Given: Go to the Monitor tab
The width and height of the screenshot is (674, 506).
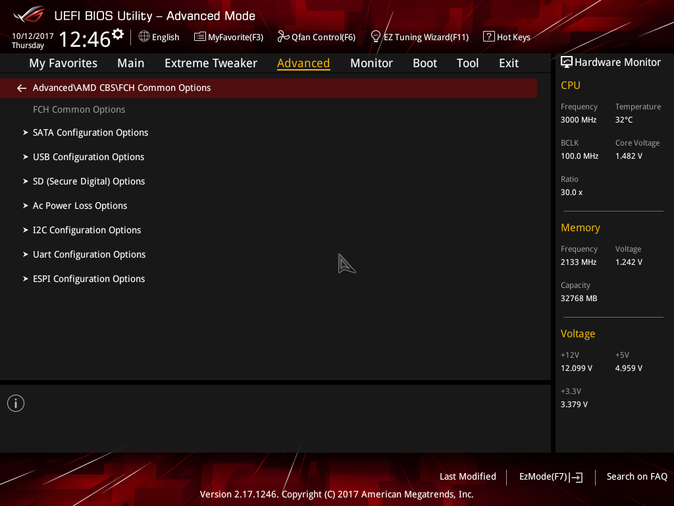Looking at the screenshot, I should [371, 63].
